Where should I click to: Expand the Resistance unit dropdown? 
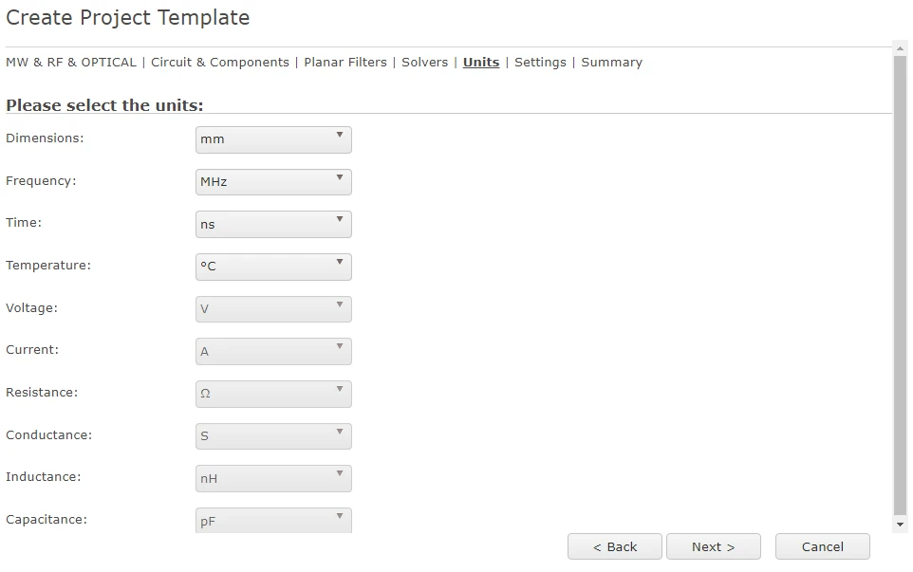pyautogui.click(x=273, y=394)
